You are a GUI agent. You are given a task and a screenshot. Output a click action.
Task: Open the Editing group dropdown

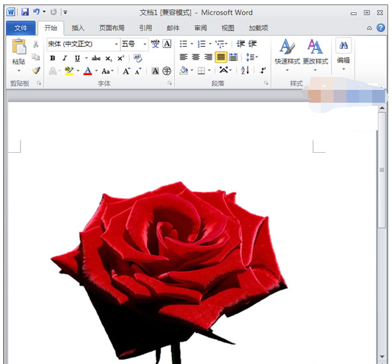pyautogui.click(x=343, y=55)
